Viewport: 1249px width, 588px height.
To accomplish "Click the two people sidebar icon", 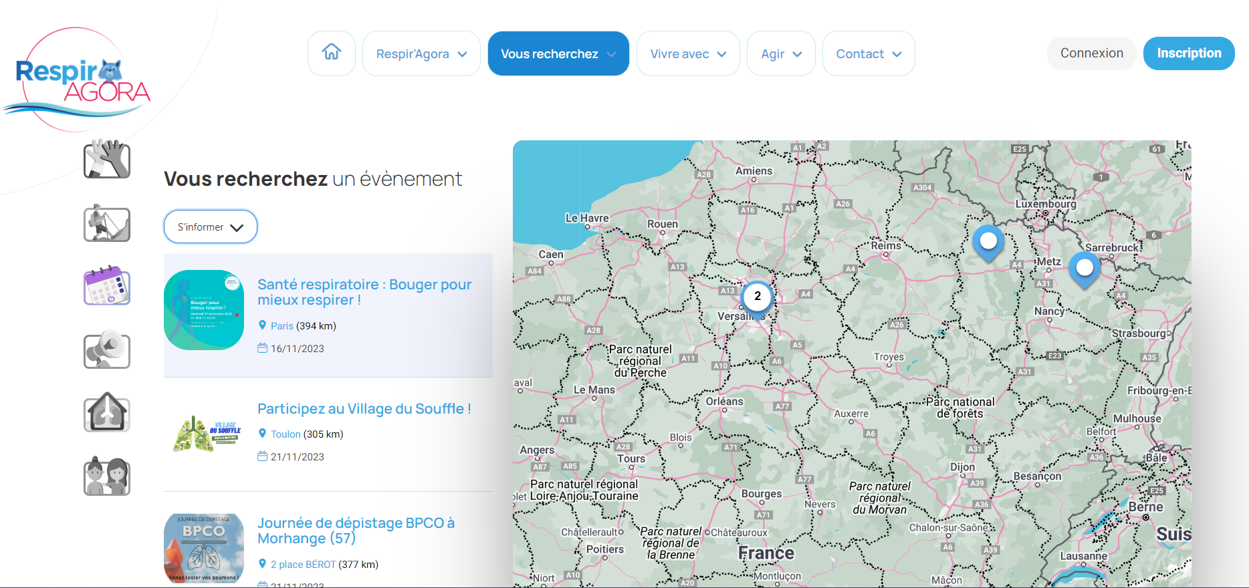I will click(107, 476).
